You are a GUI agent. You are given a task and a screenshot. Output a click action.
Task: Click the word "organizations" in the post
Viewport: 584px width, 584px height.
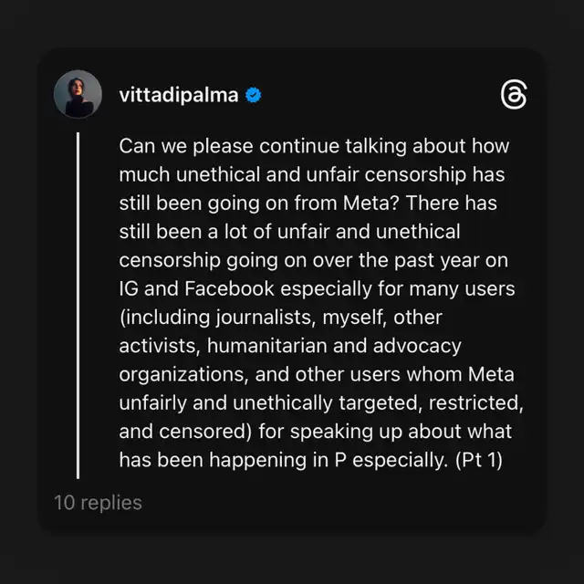183,375
